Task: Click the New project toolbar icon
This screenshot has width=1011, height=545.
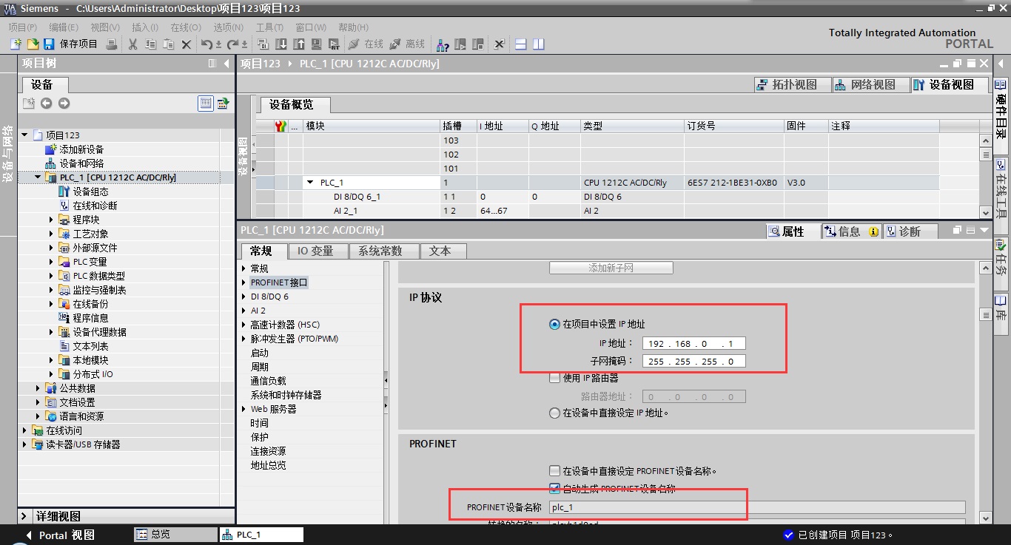Action: [16, 44]
